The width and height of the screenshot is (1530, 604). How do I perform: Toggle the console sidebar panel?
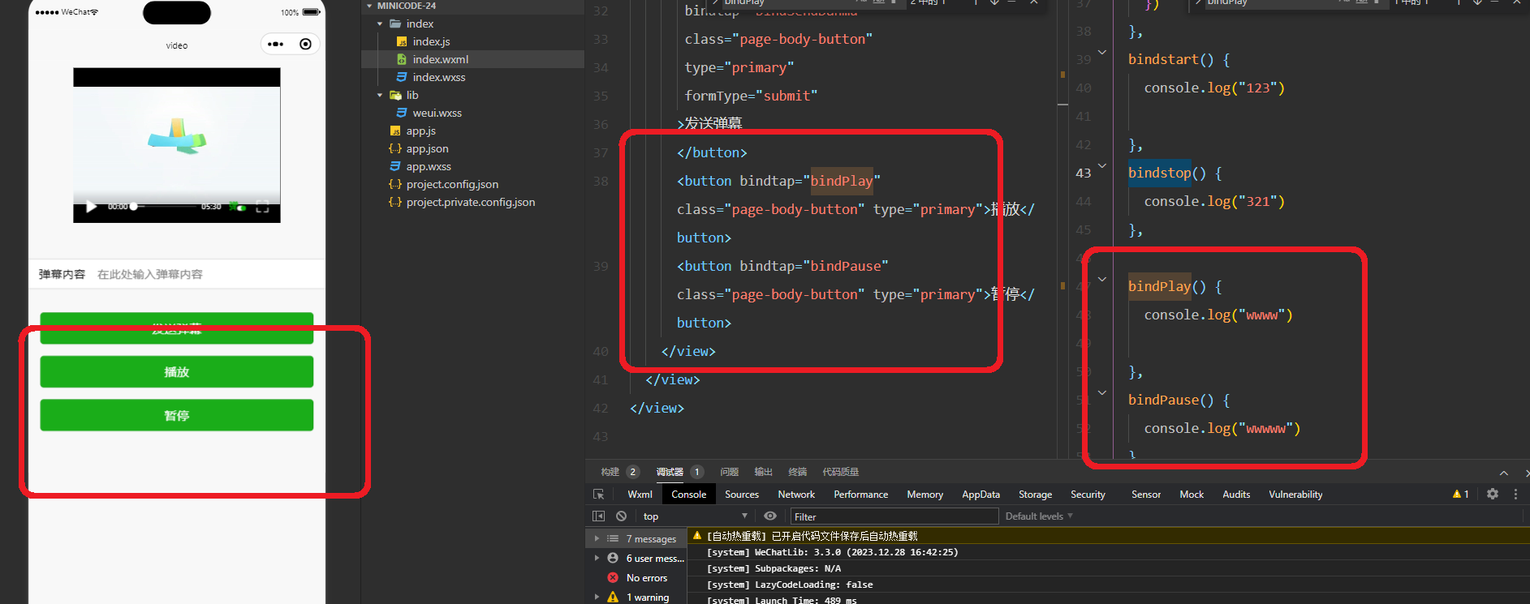(x=599, y=516)
